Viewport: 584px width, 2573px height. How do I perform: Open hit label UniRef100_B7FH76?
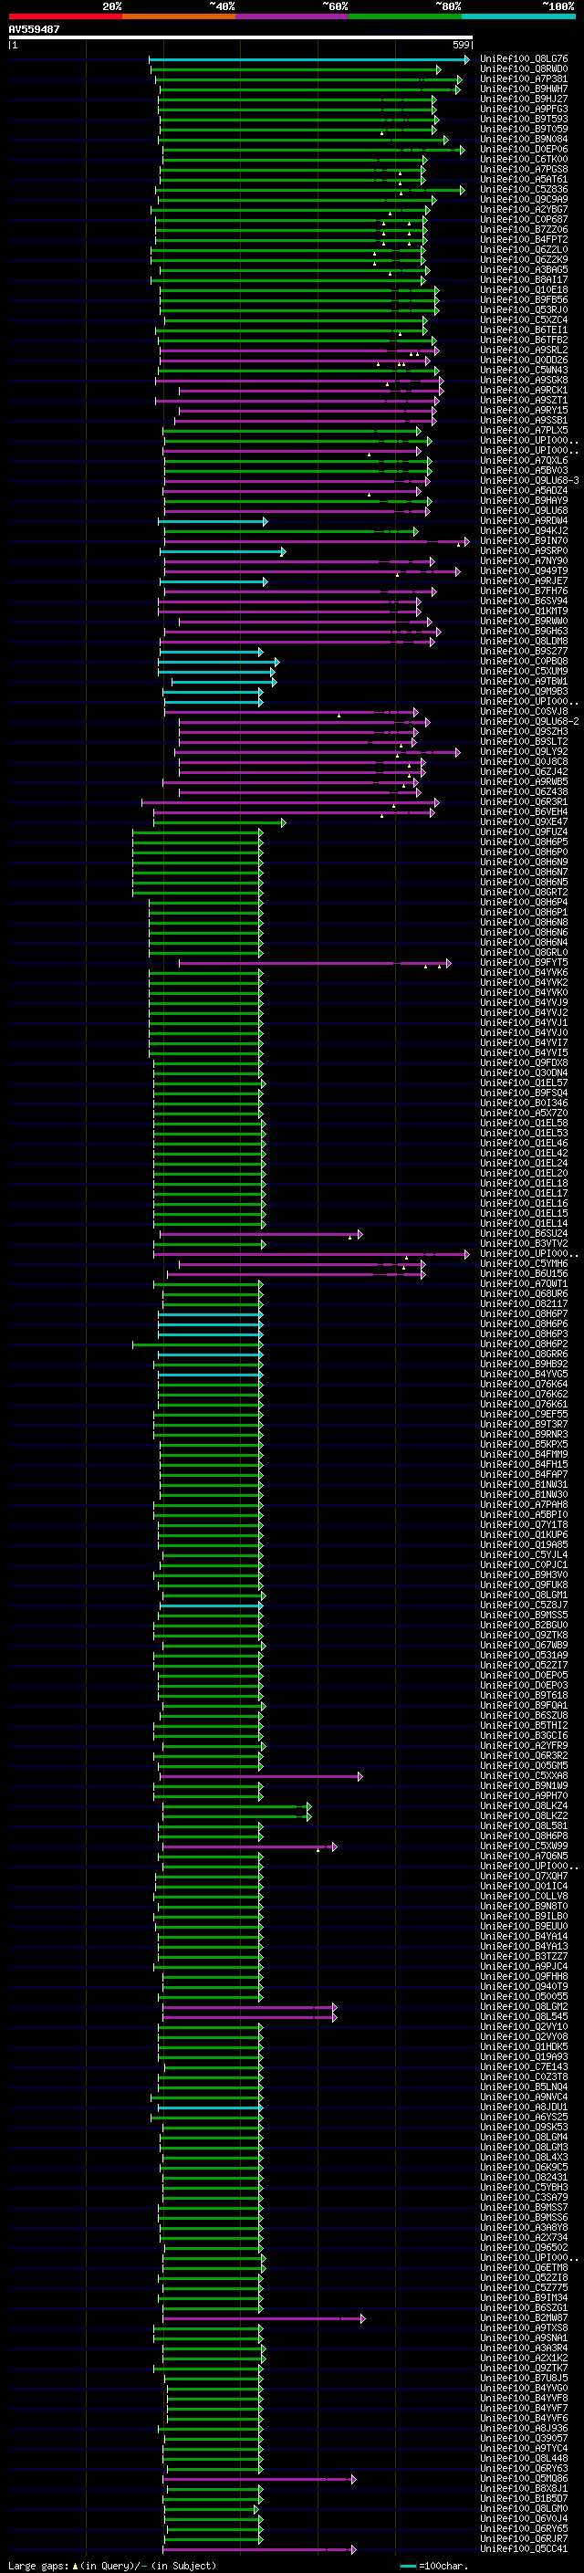click(x=524, y=591)
